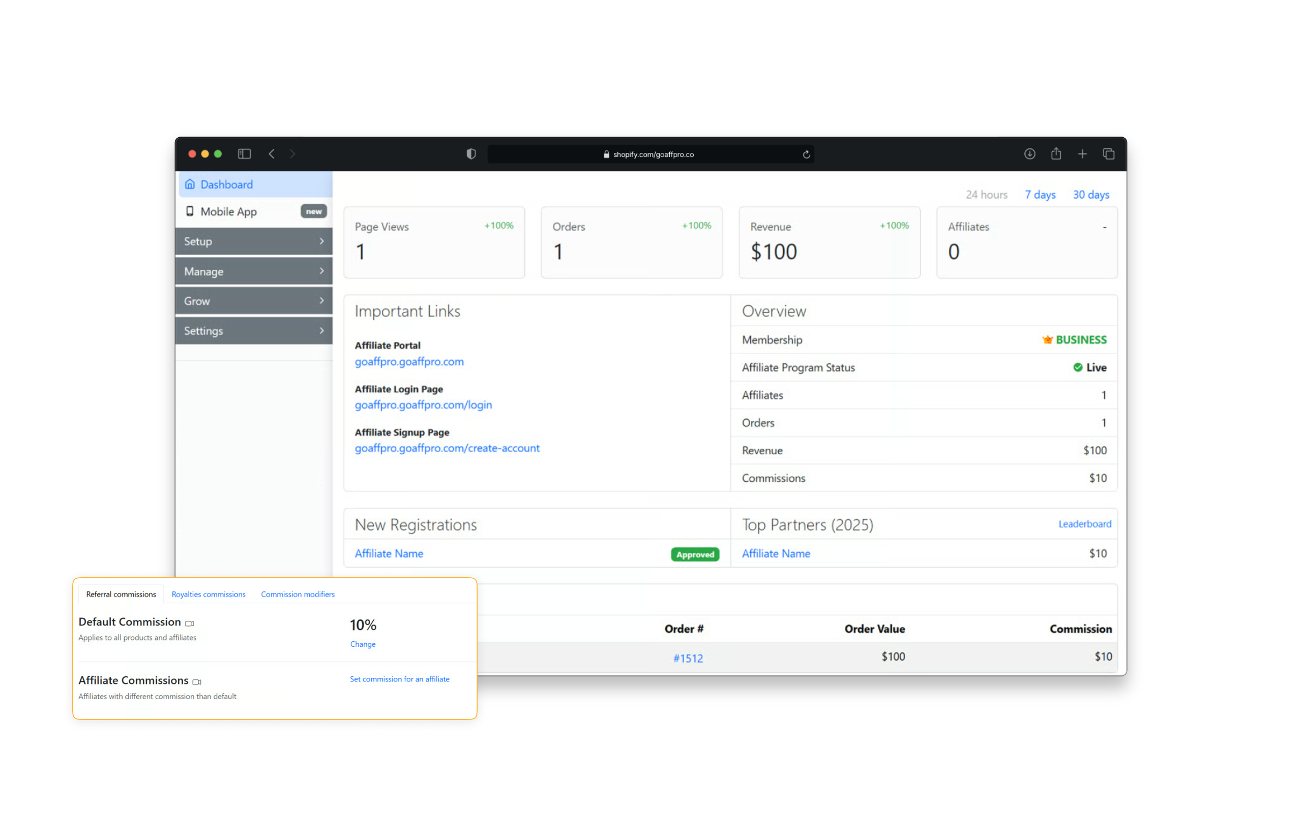Open the goaffpro.goaffpro.com/login link
The image size is (1302, 813).
423,405
